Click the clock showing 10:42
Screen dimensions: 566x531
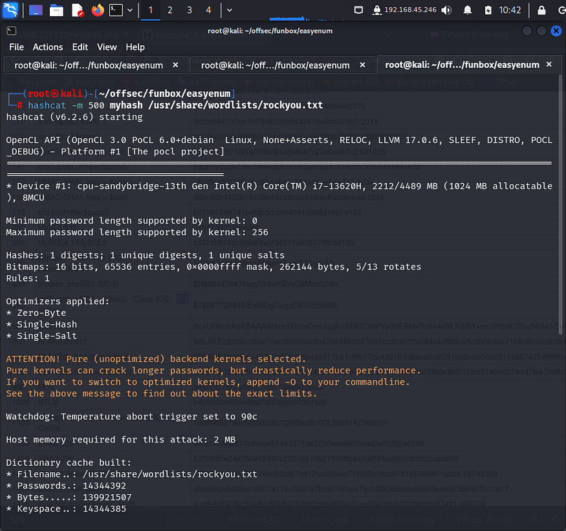click(510, 10)
